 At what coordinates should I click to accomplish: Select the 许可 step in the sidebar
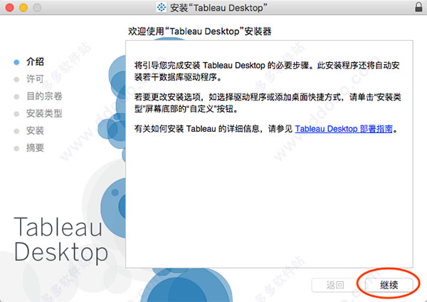pos(35,79)
